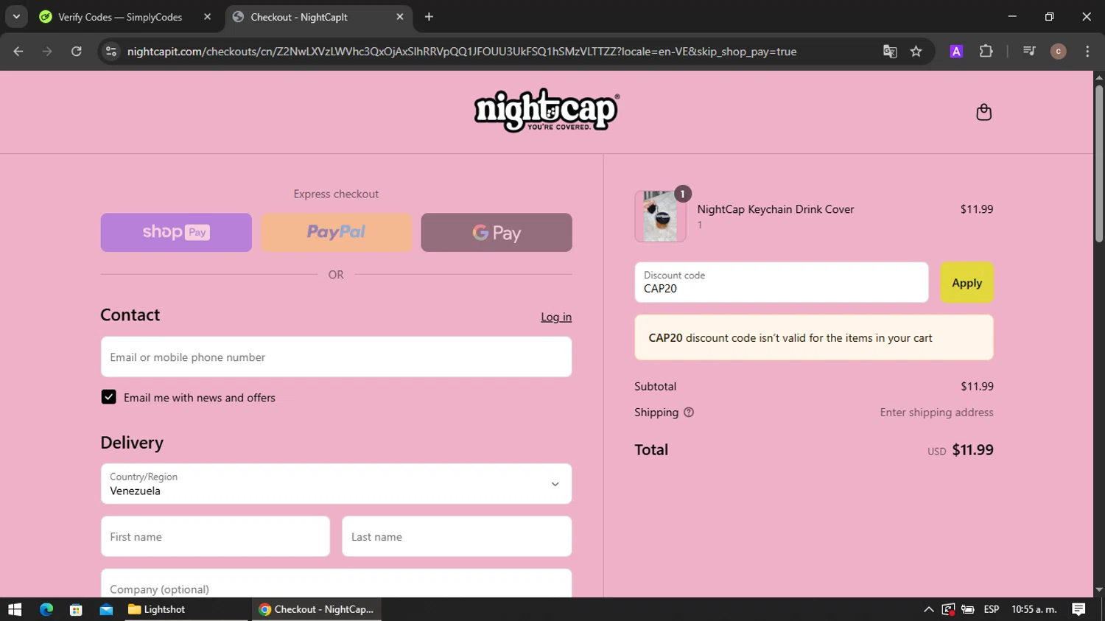Image resolution: width=1105 pixels, height=621 pixels.
Task: Uncheck Email me with news and offers
Action: (108, 397)
